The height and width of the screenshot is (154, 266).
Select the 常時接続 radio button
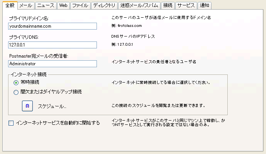[16, 82]
